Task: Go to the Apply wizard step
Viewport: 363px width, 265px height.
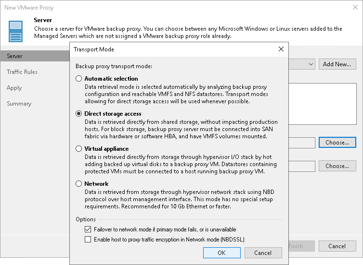Action: click(14, 88)
